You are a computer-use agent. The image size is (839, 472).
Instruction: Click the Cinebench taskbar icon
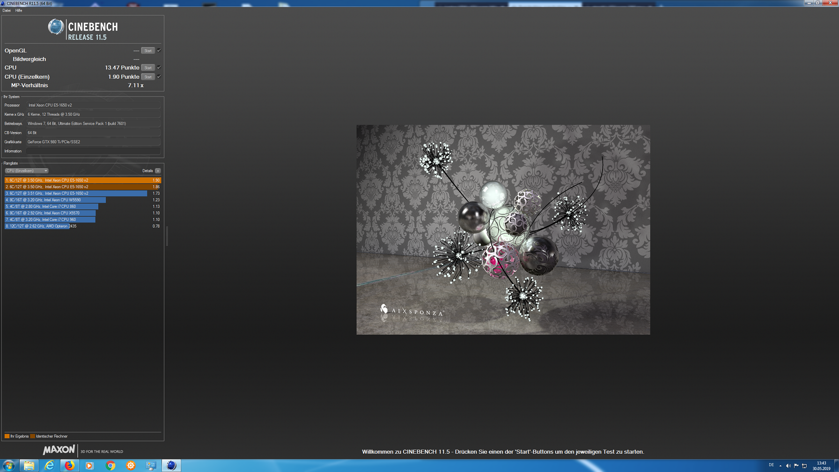[x=171, y=465]
